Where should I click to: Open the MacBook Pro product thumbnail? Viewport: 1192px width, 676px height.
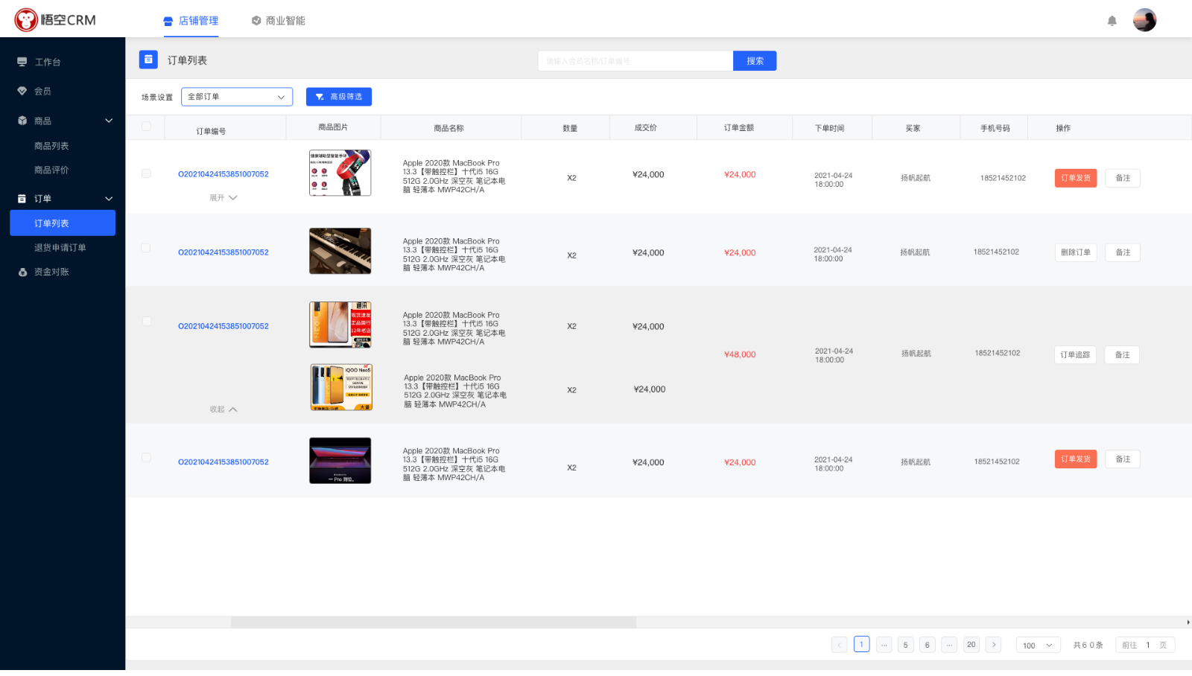[x=340, y=461]
